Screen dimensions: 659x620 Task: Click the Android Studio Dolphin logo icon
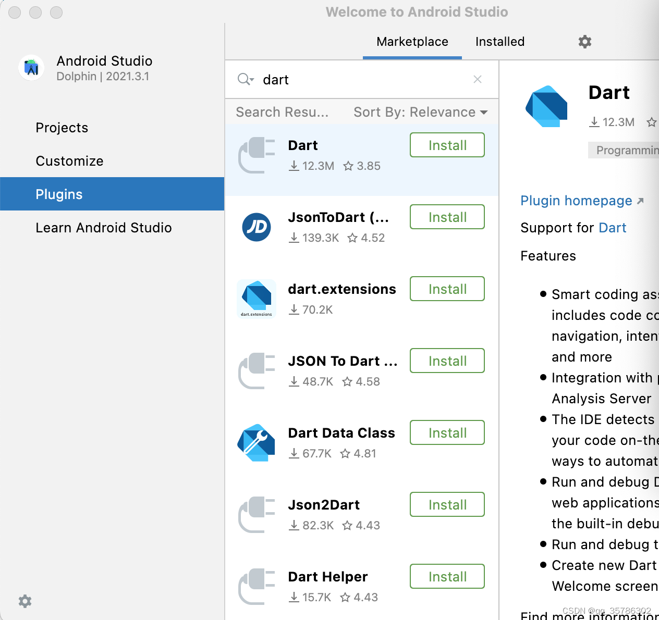point(31,68)
